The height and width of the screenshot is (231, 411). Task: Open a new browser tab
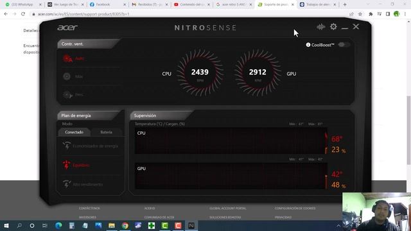click(345, 4)
